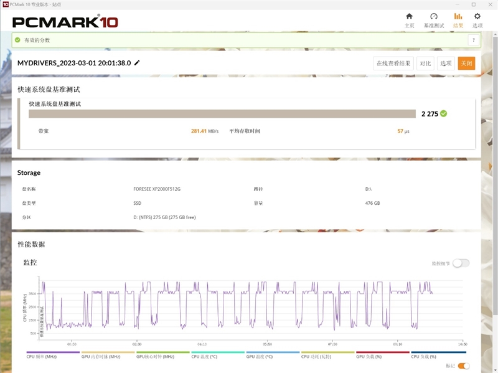Click the pencil icon to rename result
This screenshot has height=373, width=498.
pos(137,63)
